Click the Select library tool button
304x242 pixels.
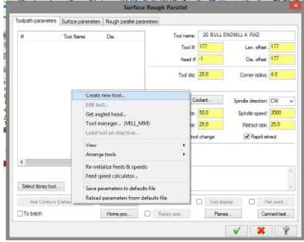coord(41,186)
